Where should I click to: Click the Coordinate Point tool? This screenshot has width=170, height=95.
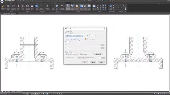[47, 7]
